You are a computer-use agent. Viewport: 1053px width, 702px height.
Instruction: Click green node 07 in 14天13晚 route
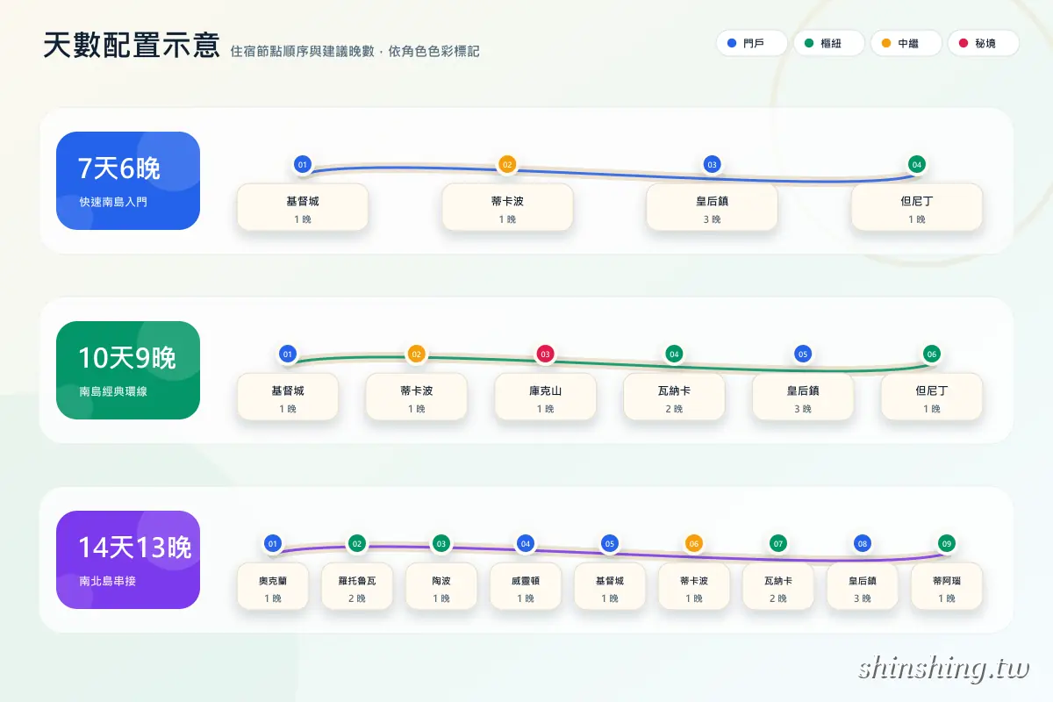pyautogui.click(x=778, y=544)
